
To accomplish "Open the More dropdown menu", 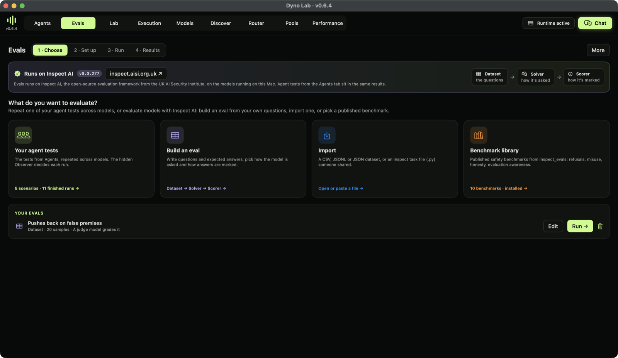I will (x=598, y=50).
